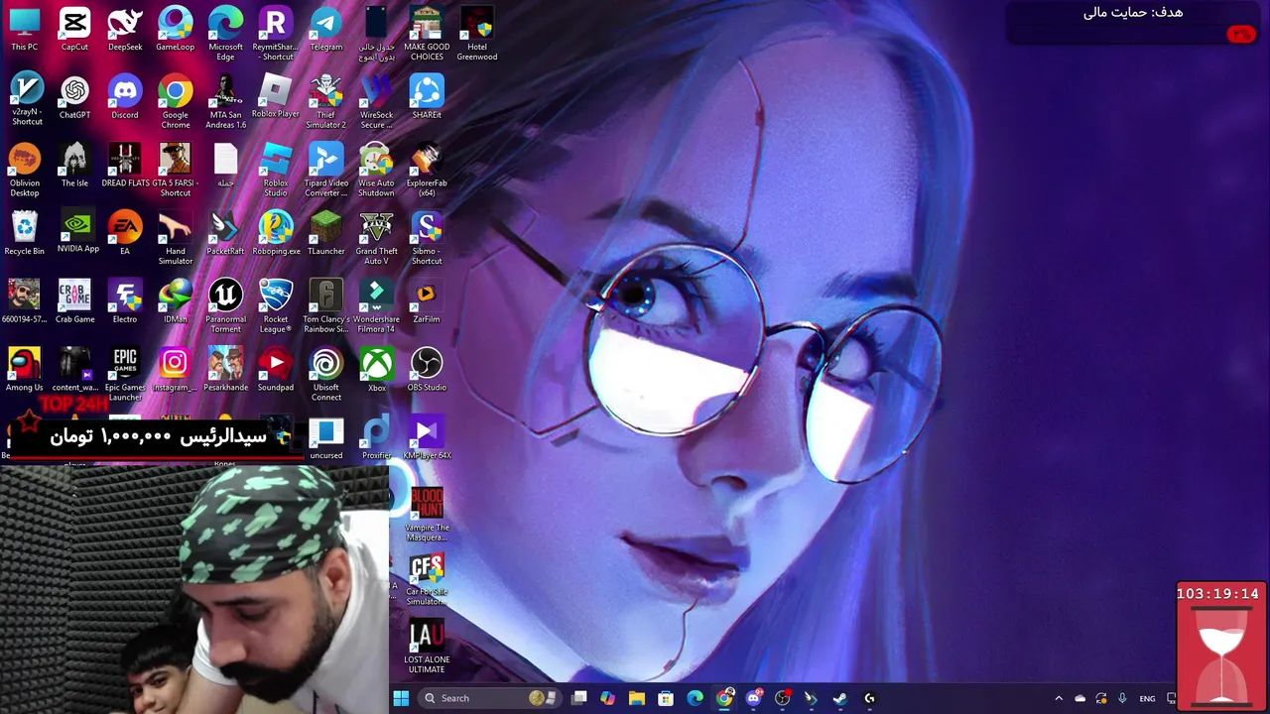This screenshot has width=1270, height=714.
Task: Select Hand Simulator desktop icon
Action: point(176,238)
